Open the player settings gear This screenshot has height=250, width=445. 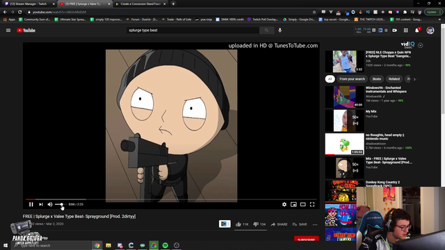[284, 204]
